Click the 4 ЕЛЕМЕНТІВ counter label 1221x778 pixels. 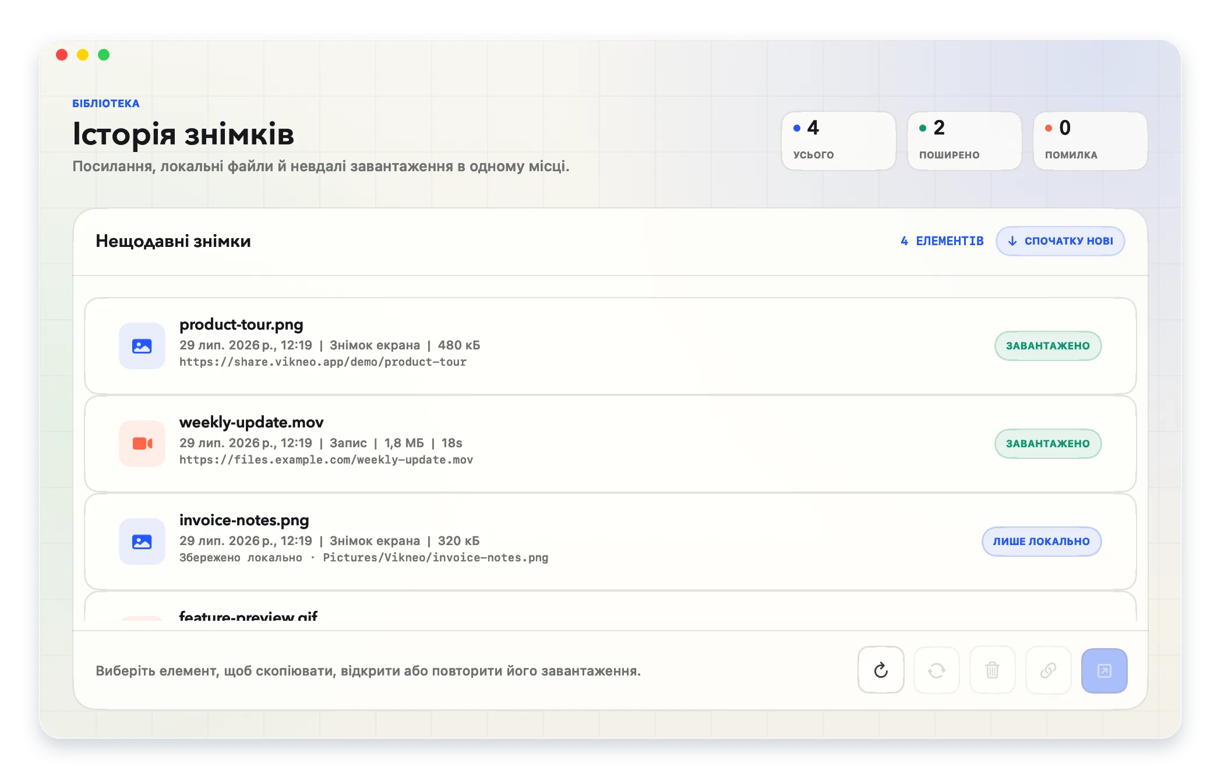coord(942,241)
